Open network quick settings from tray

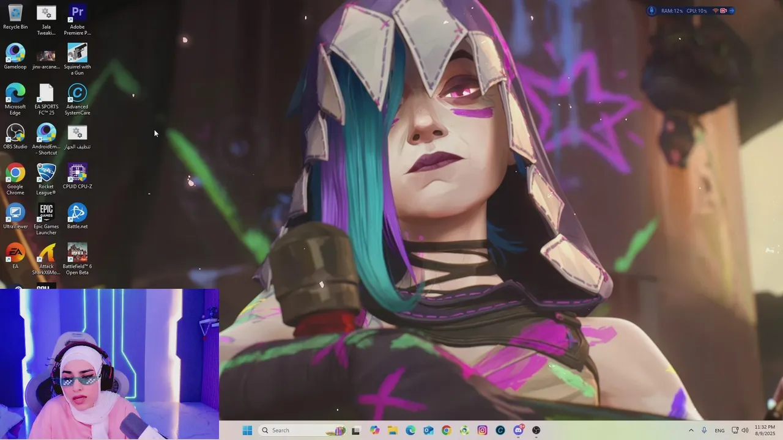pyautogui.click(x=735, y=430)
